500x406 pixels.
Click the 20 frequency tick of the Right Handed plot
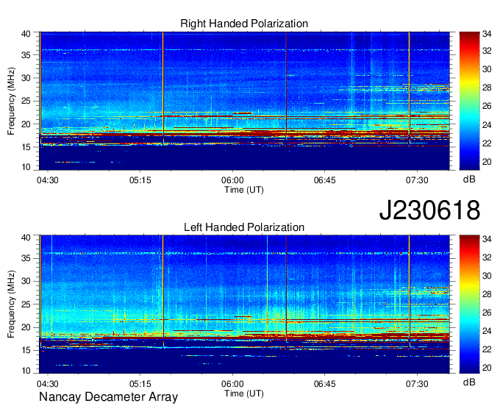click(x=26, y=124)
